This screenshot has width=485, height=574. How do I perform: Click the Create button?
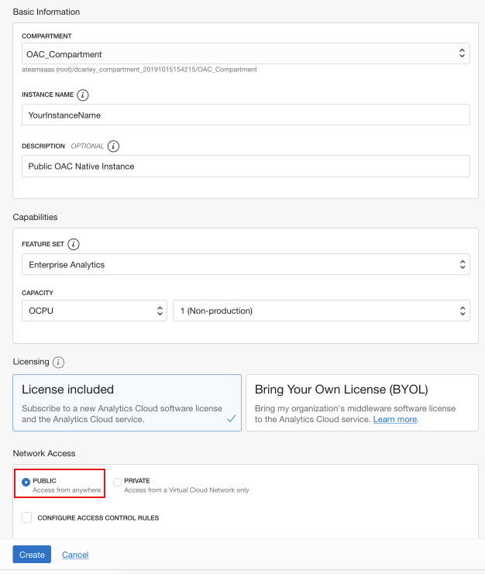32,555
